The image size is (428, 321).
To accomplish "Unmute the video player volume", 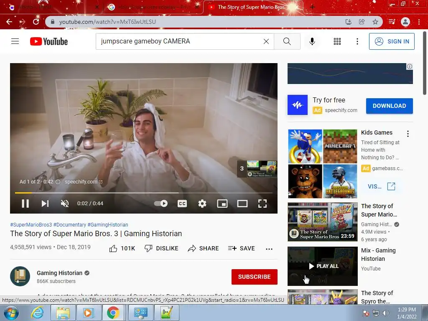I will (x=65, y=204).
